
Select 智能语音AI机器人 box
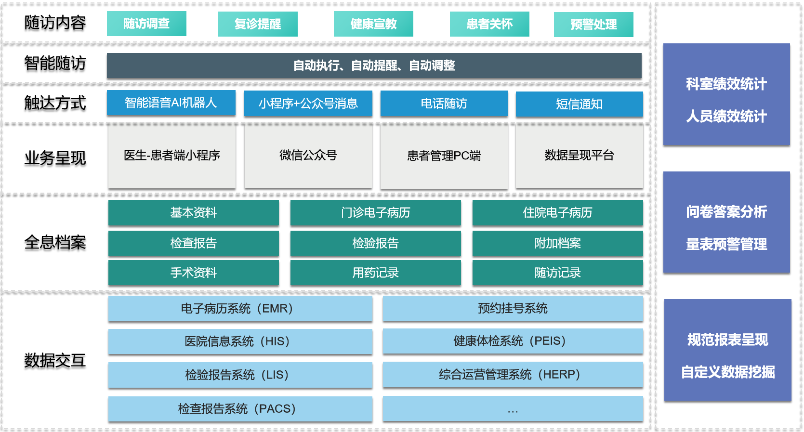171,103
